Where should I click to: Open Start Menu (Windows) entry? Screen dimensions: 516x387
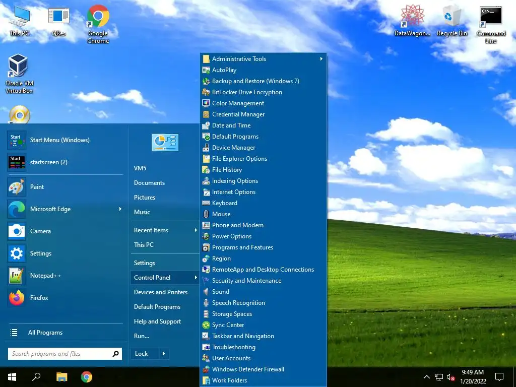65,140
